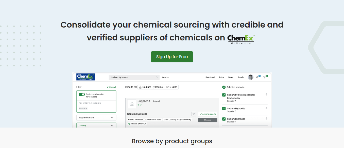Viewport: 344px width, 148px height.
Task: Click the Clear all filters link
Action: [112, 87]
